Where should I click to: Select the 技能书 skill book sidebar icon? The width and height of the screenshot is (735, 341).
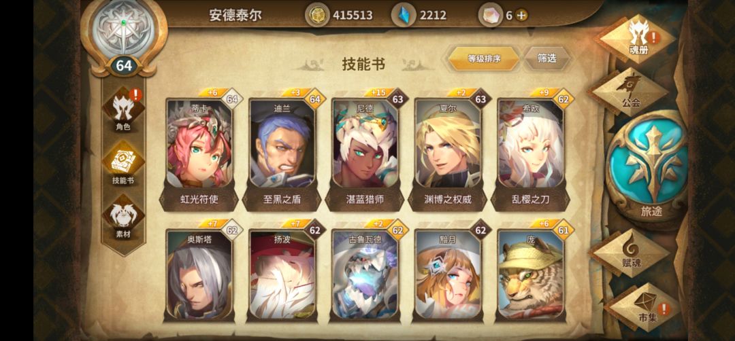coord(123,164)
